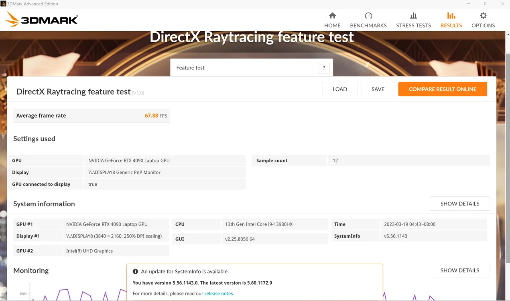Click the average frame rate value 67.88
The width and height of the screenshot is (510, 301).
pyautogui.click(x=151, y=116)
